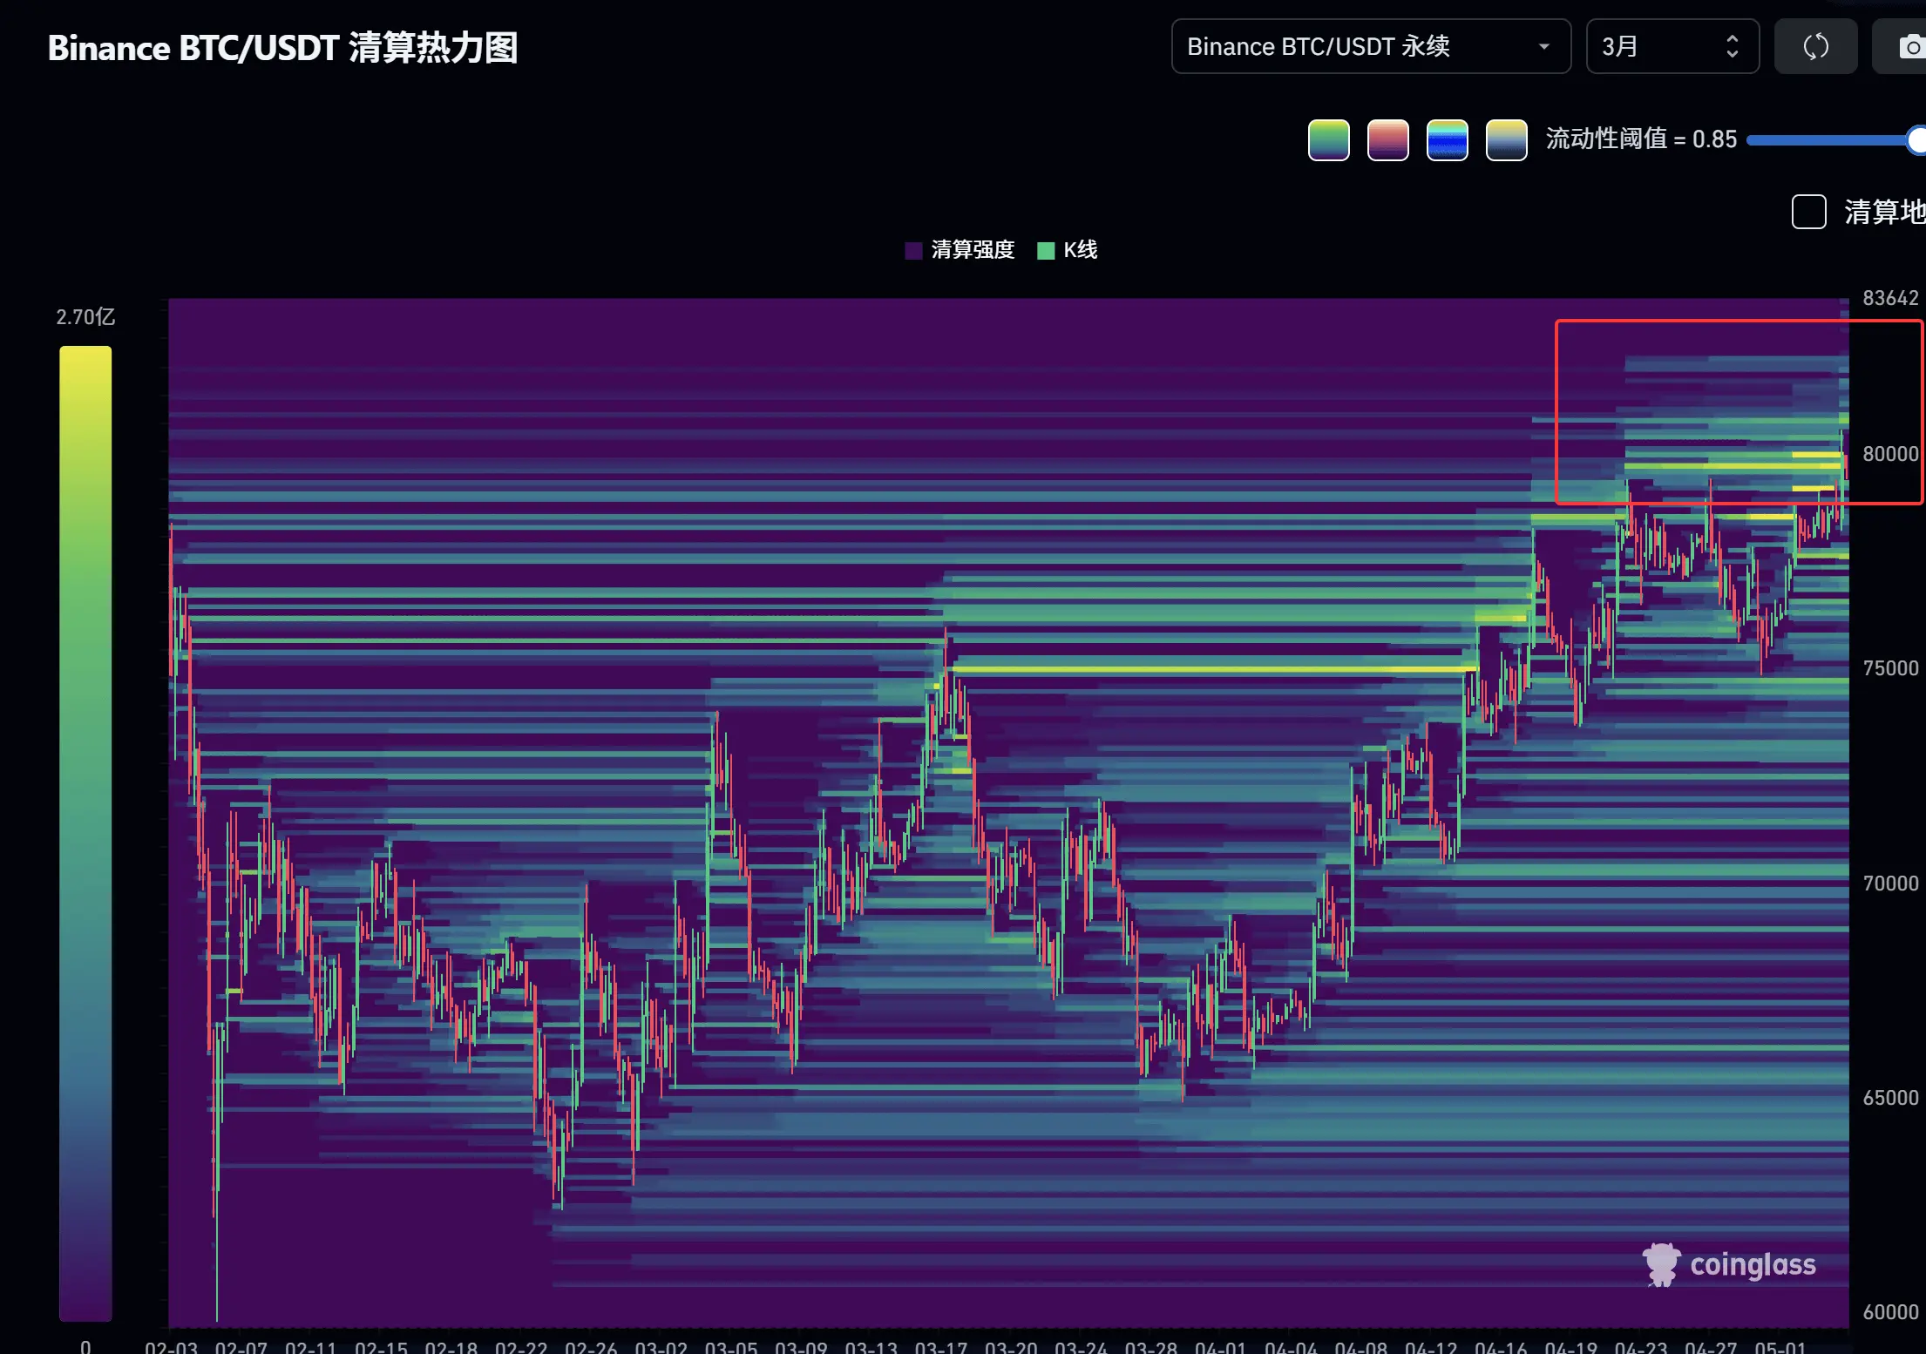This screenshot has width=1926, height=1354.
Task: Adjust the 流动性阈值 slider handle
Action: point(1916,139)
